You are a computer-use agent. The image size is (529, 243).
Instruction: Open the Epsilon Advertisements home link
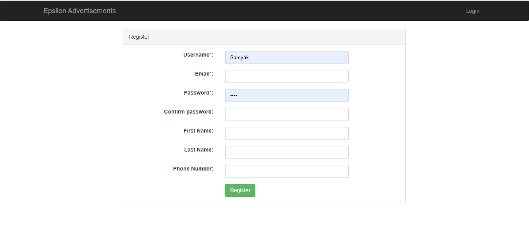coord(79,11)
